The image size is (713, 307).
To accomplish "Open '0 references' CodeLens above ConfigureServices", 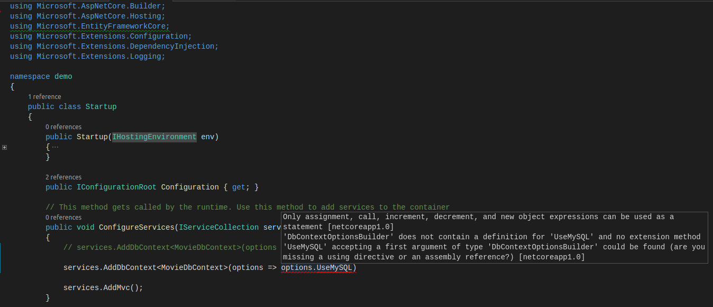I will pos(63,217).
